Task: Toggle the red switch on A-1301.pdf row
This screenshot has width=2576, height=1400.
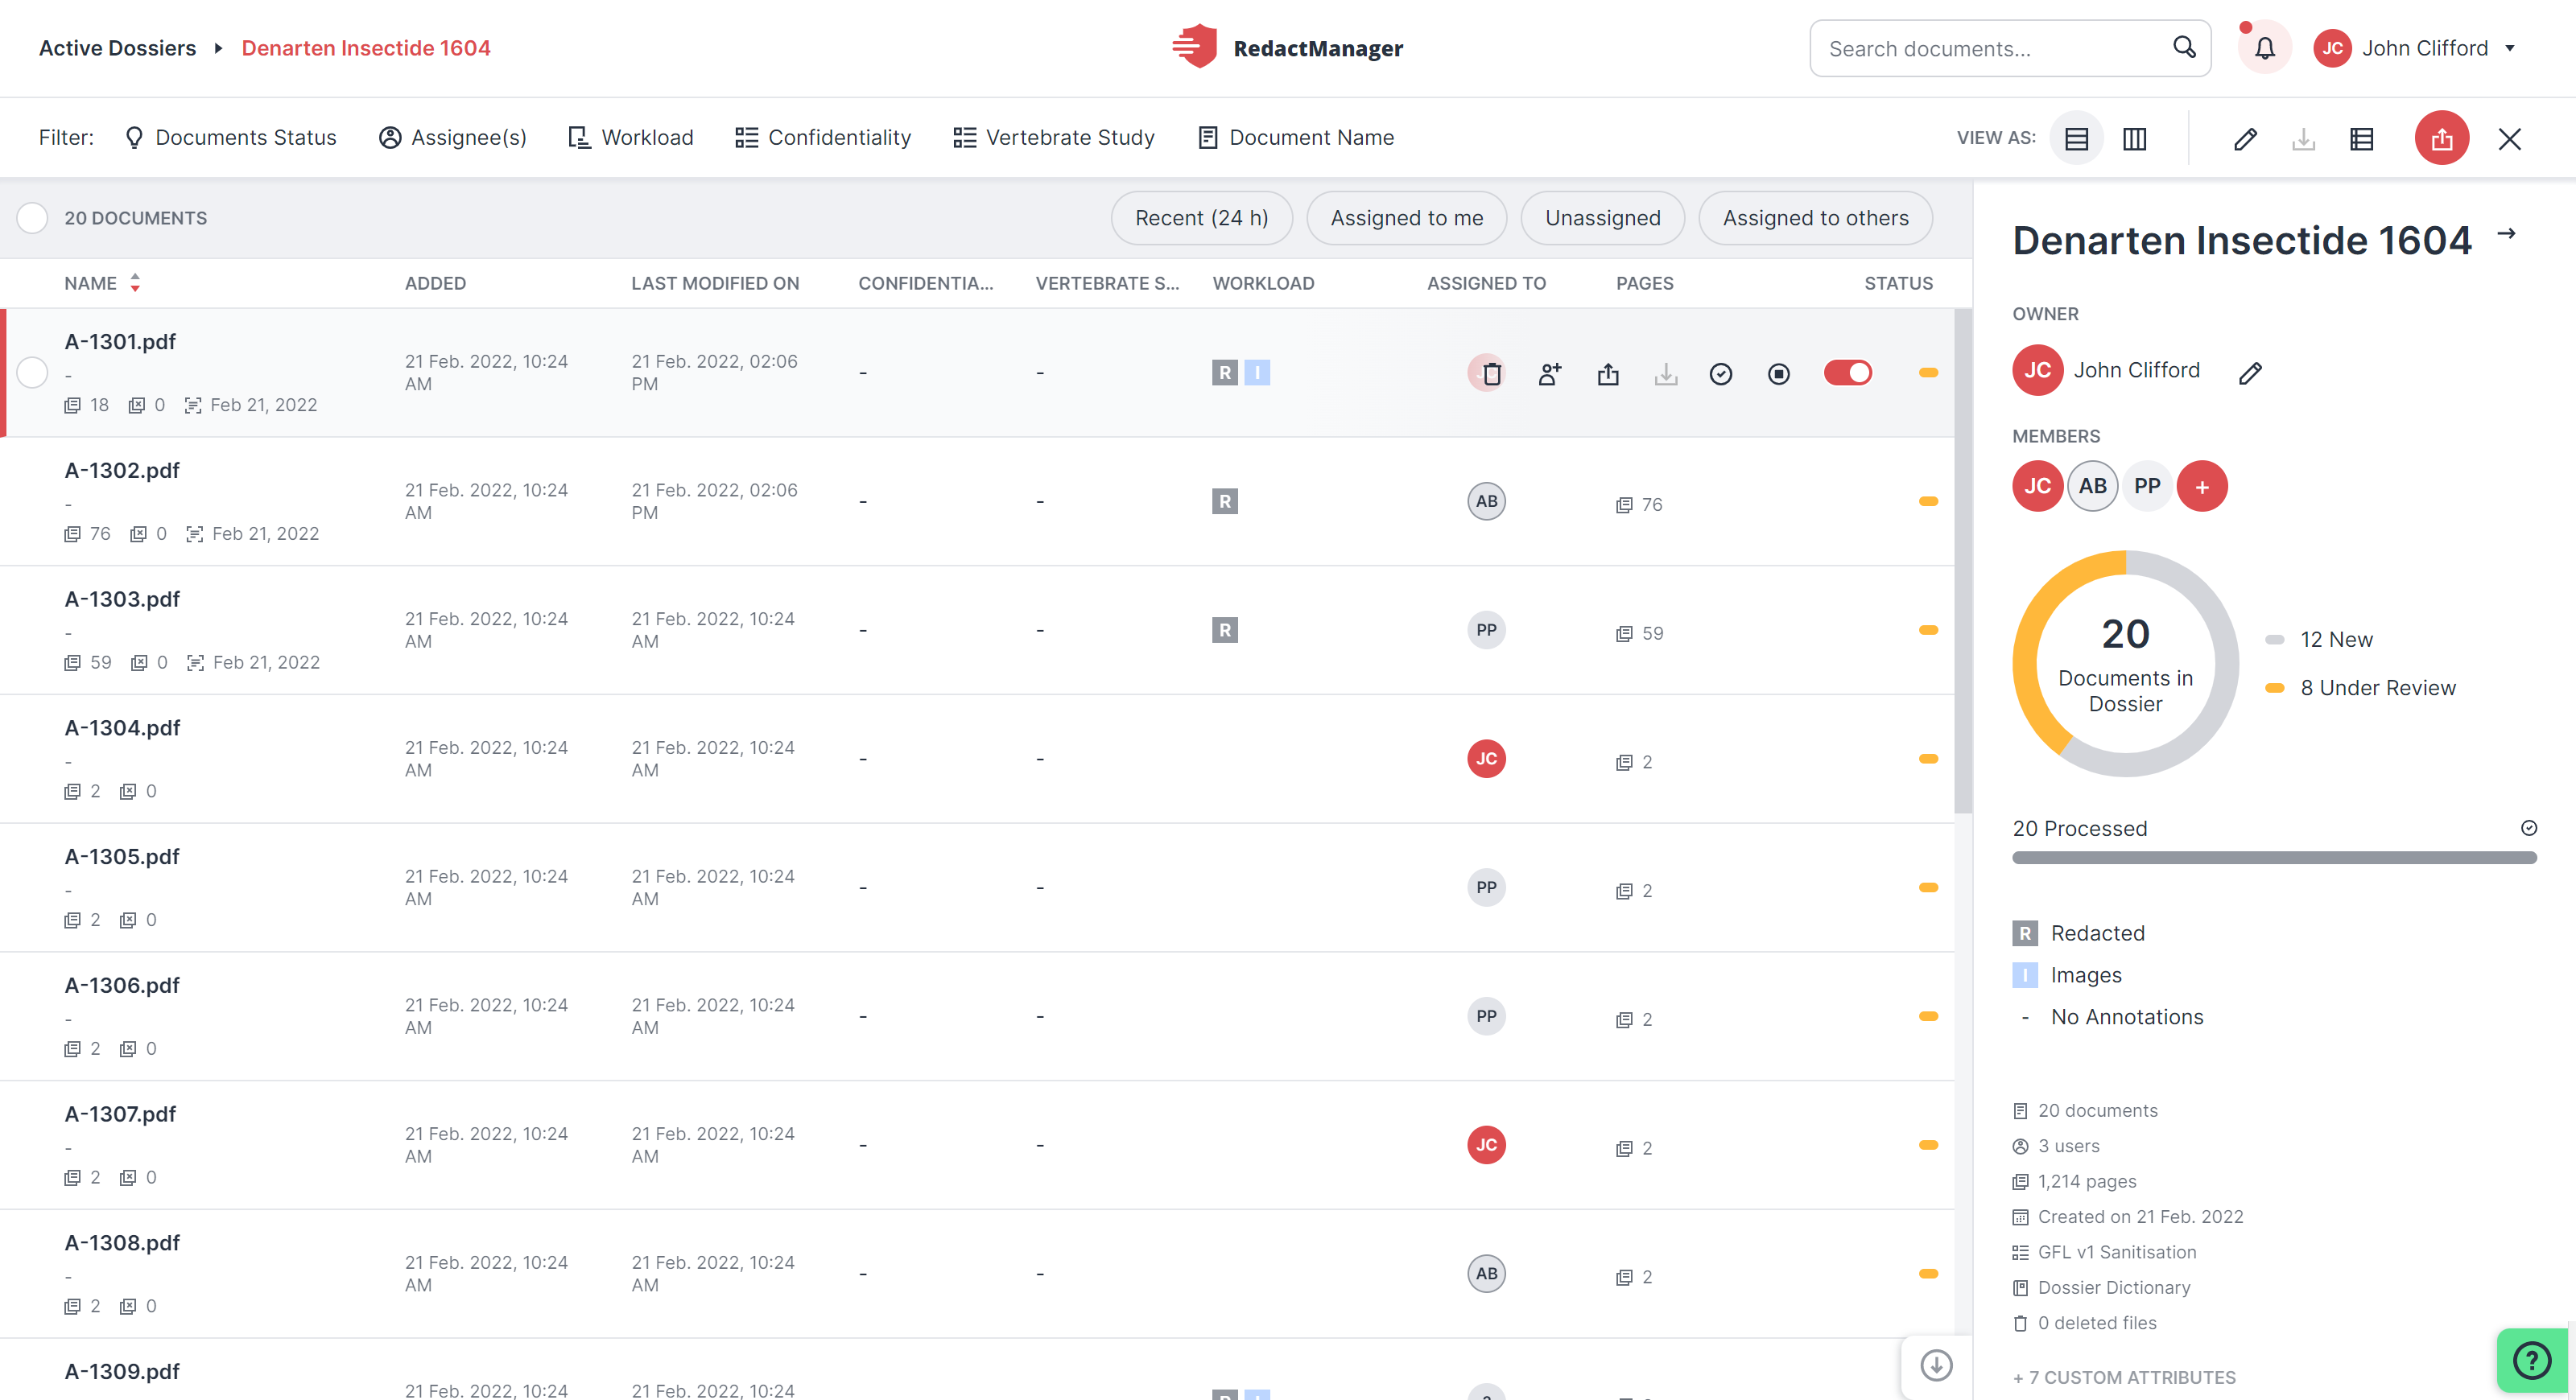Action: coord(1848,373)
